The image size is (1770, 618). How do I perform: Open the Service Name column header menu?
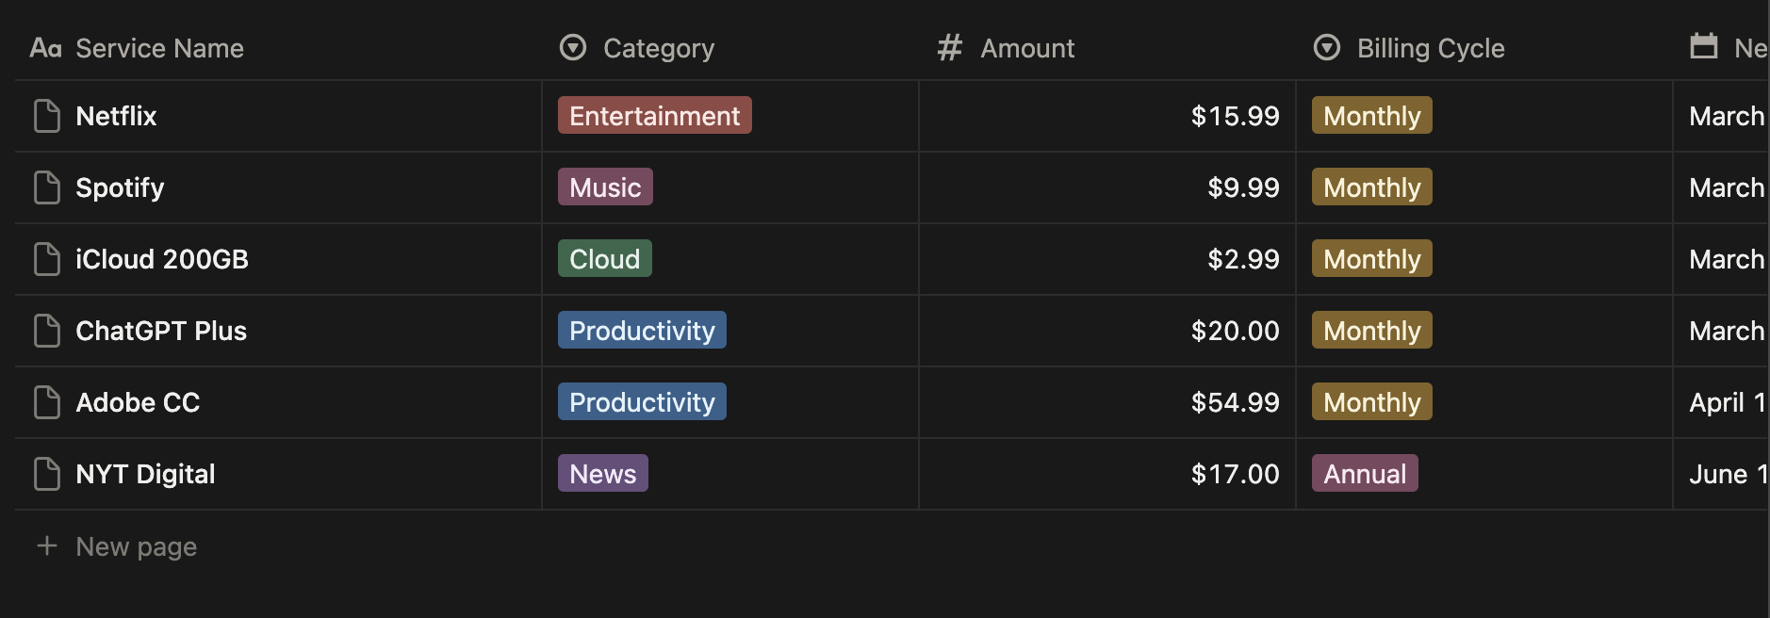pos(278,47)
